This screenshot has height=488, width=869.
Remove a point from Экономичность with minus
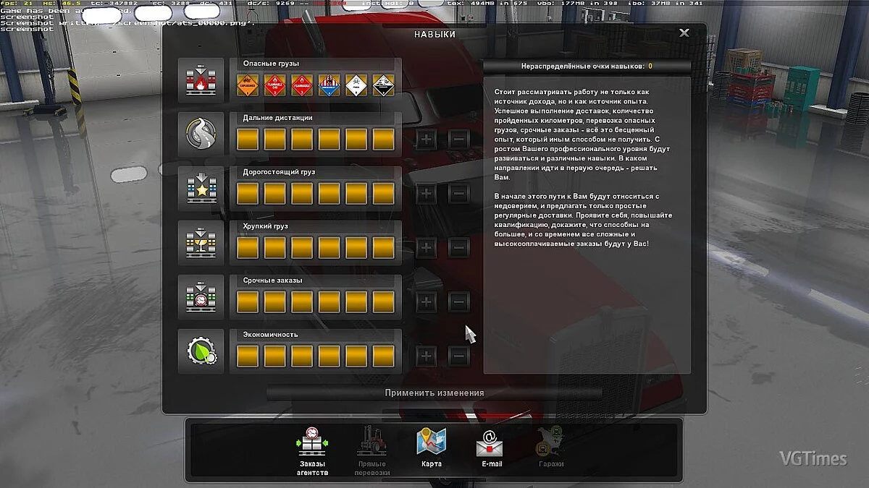tap(458, 356)
